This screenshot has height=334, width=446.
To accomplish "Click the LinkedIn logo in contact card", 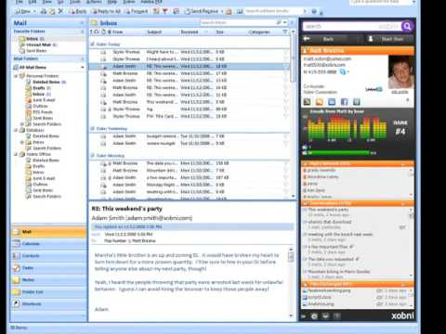I will point(374,89).
